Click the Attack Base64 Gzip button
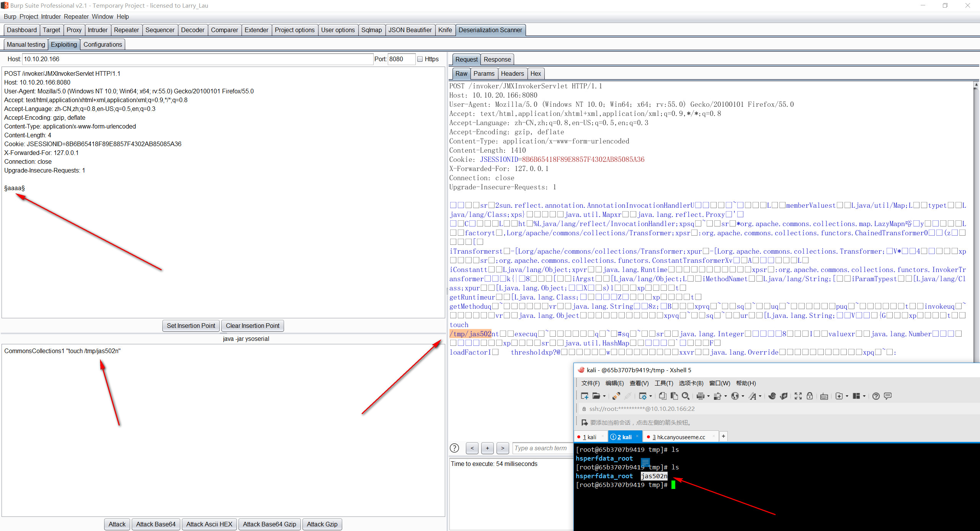Viewport: 980px width, 531px height. click(269, 524)
